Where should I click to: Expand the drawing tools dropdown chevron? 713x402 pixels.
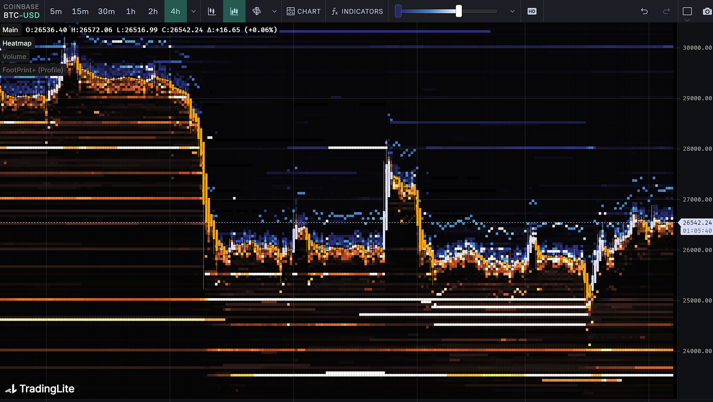[275, 11]
